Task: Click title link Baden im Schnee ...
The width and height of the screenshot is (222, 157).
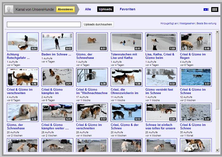Action: [56, 54]
